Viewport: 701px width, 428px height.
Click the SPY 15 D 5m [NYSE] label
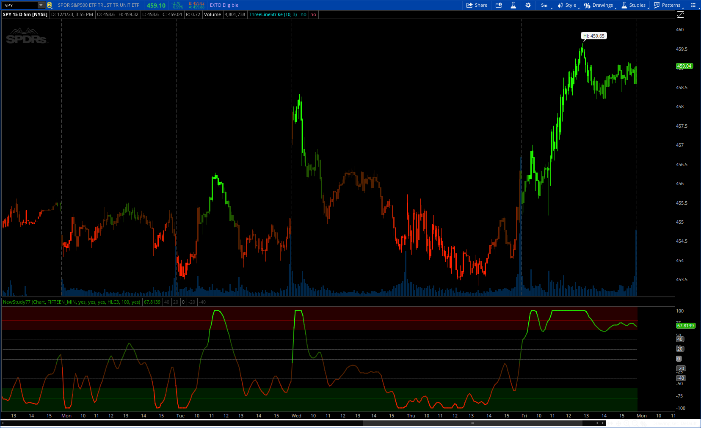point(25,14)
